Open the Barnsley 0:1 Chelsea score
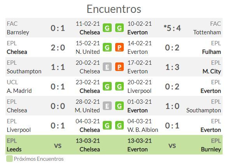230x165 pixels. coord(58,28)
